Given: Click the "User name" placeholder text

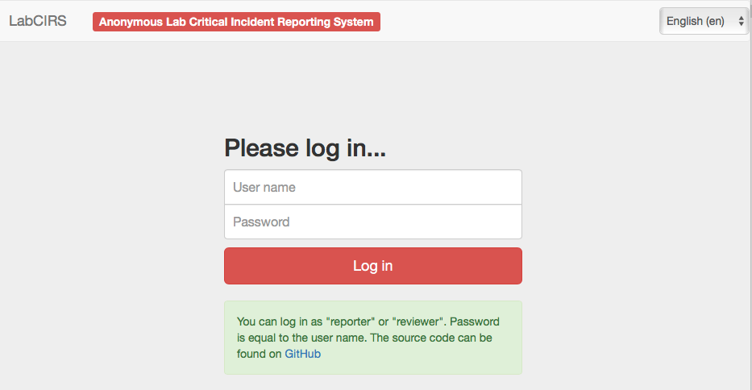Looking at the screenshot, I should pyautogui.click(x=264, y=187).
